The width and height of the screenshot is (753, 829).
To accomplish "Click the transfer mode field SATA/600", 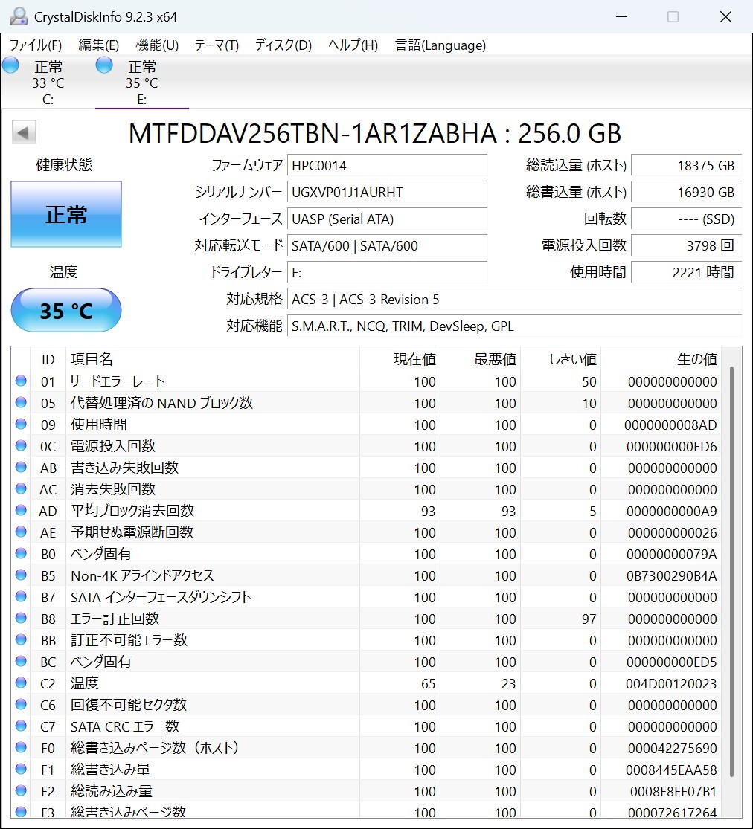I will tap(387, 246).
